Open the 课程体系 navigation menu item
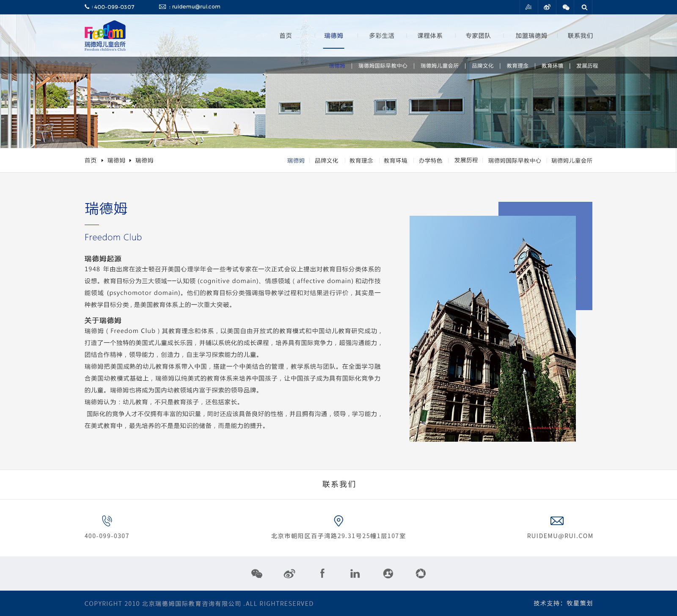Image resolution: width=677 pixels, height=616 pixels. tap(429, 36)
